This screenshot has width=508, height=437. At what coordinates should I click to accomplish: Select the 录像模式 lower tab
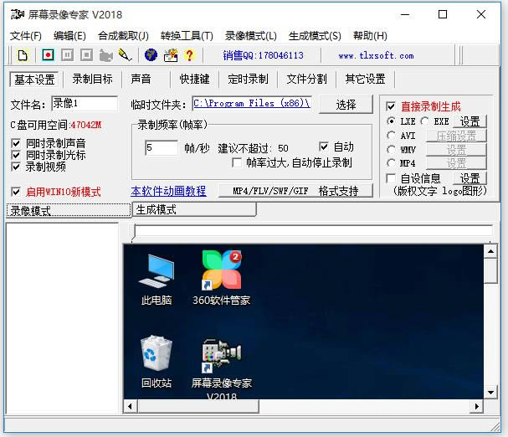coord(69,210)
